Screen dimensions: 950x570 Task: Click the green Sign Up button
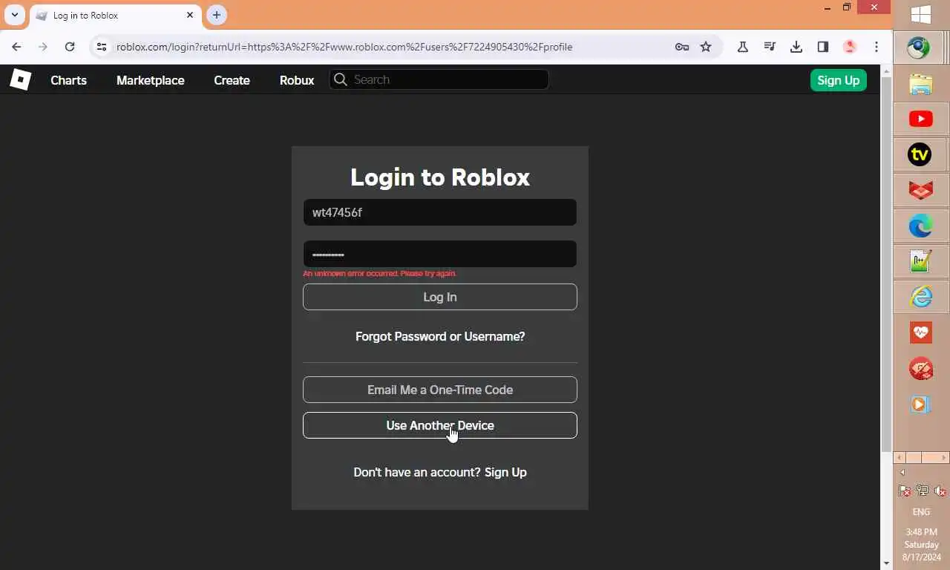tap(838, 80)
